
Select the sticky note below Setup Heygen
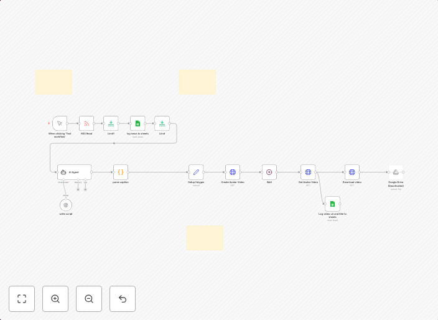[x=205, y=238]
